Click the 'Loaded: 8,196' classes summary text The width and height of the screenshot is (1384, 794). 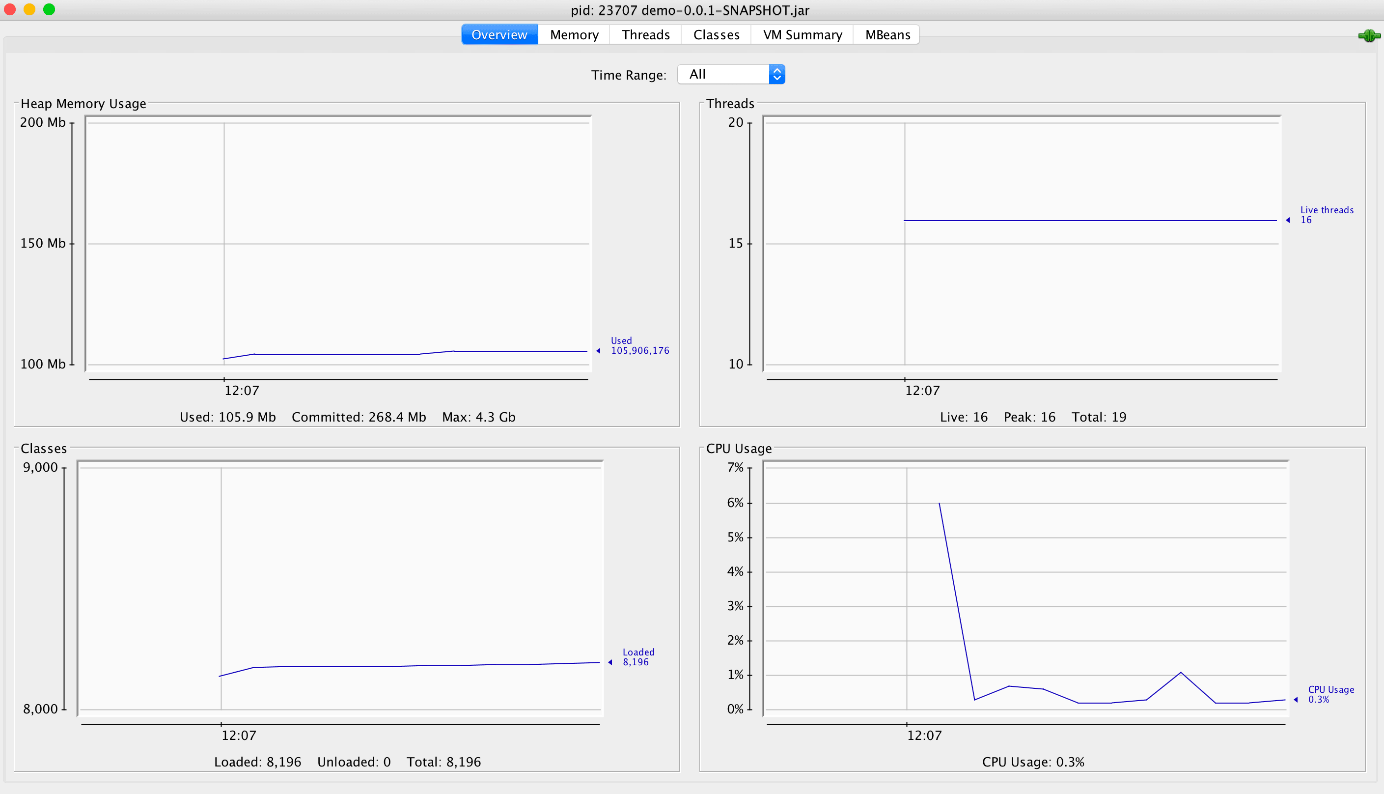pyautogui.click(x=257, y=763)
